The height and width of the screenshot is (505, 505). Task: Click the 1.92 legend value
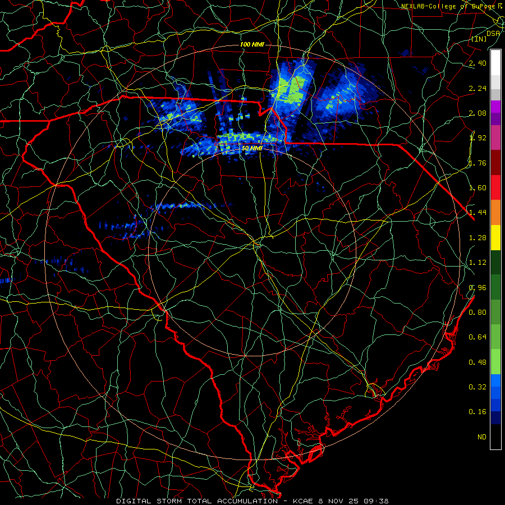(478, 138)
